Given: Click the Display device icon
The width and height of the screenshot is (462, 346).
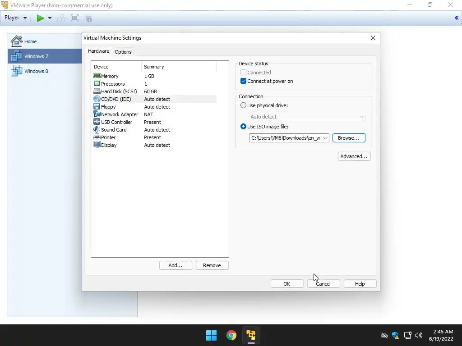Looking at the screenshot, I should tap(97, 145).
